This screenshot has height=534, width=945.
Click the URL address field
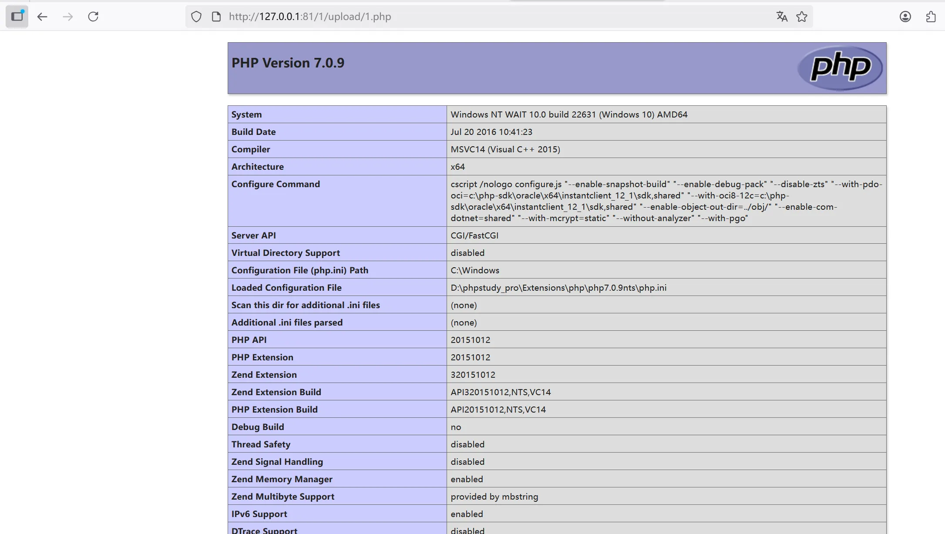(x=479, y=17)
